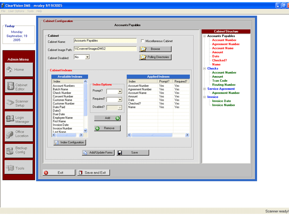The width and height of the screenshot is (289, 216).
Task: Collapse the Accounts Payables tree node
Action: click(204, 36)
